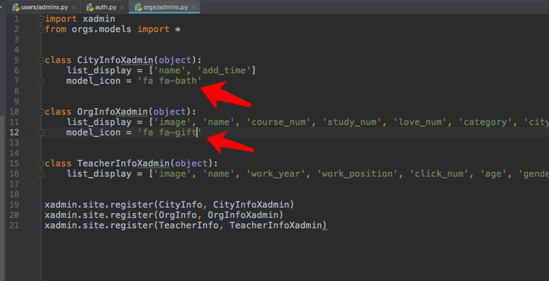
Task: Collapse the CityInfoXadmin class fold marker
Action: (41, 60)
